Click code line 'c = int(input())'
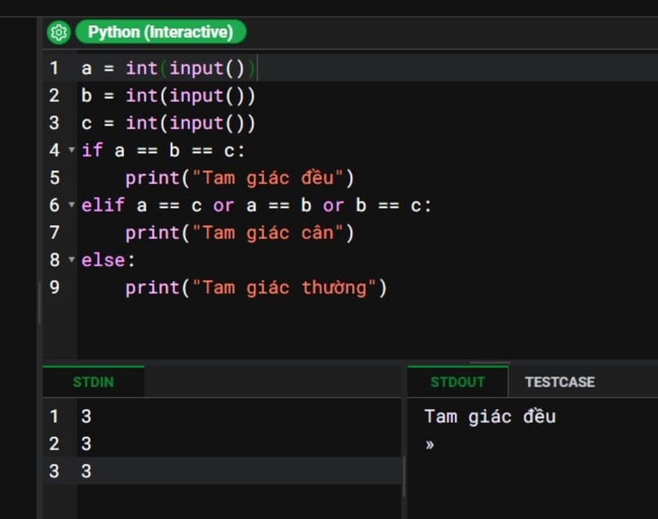The width and height of the screenshot is (658, 519). click(168, 123)
